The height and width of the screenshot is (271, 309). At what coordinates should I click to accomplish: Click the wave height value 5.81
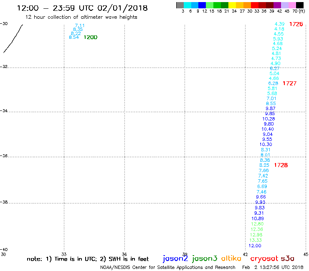pos(272,88)
